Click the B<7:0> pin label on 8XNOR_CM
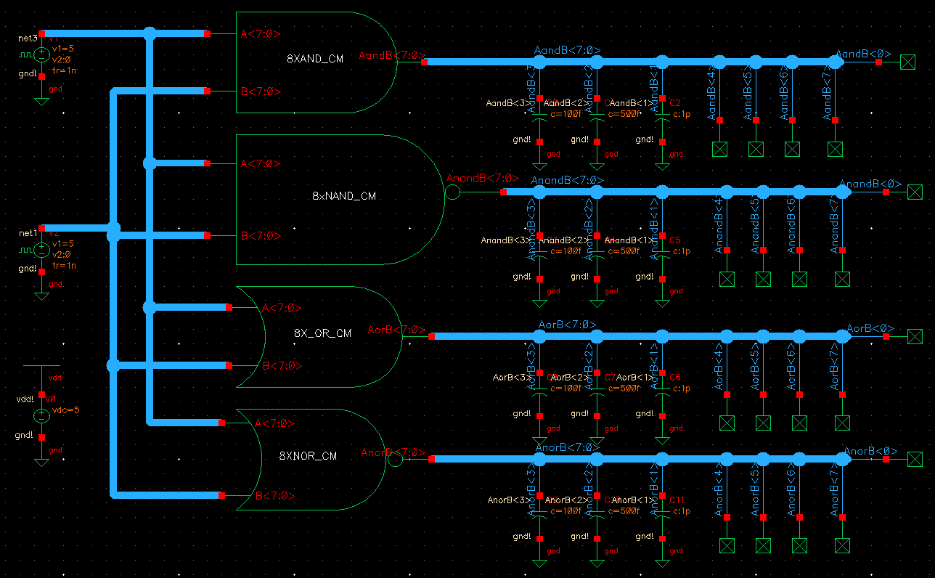This screenshot has height=578, width=935. tap(275, 496)
